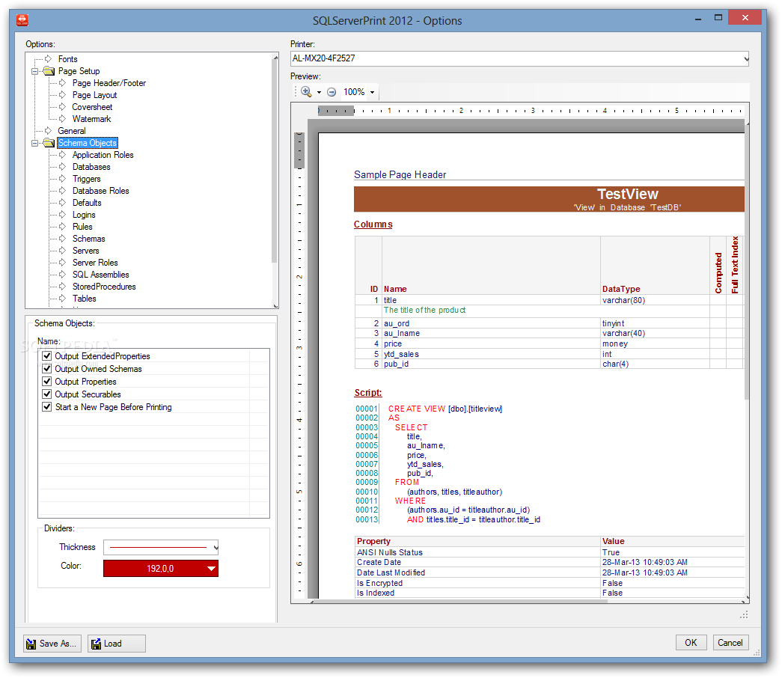Click the diamond icon beside Defaults
The width and height of the screenshot is (782, 678).
62,203
